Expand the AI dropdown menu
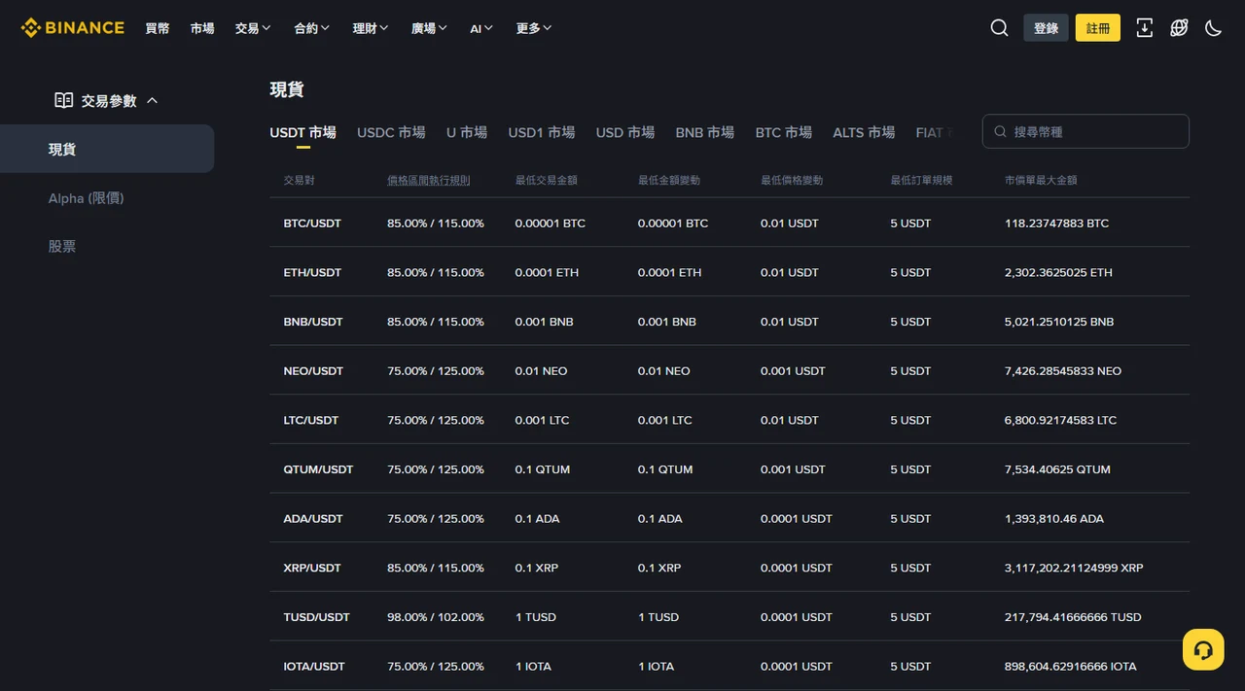1245x691 pixels. coord(481,28)
